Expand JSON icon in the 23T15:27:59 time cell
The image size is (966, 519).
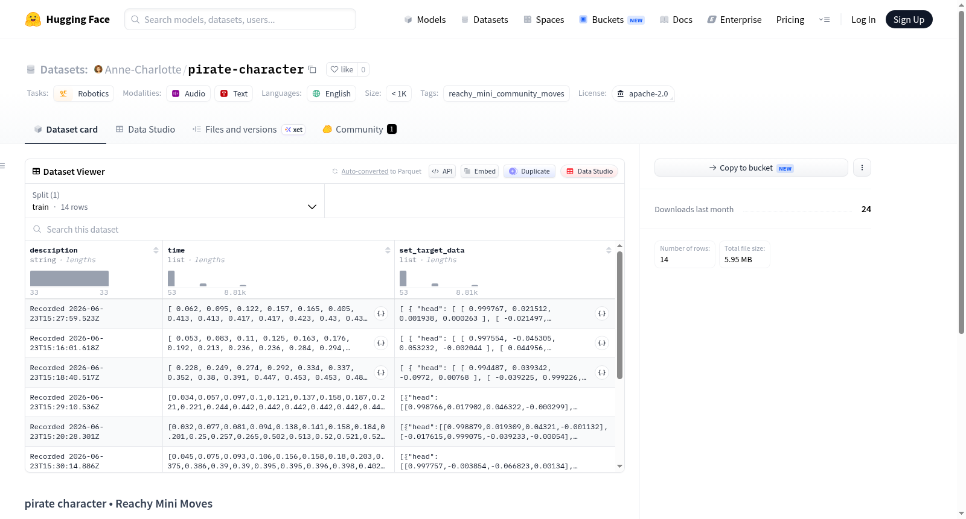pyautogui.click(x=381, y=313)
